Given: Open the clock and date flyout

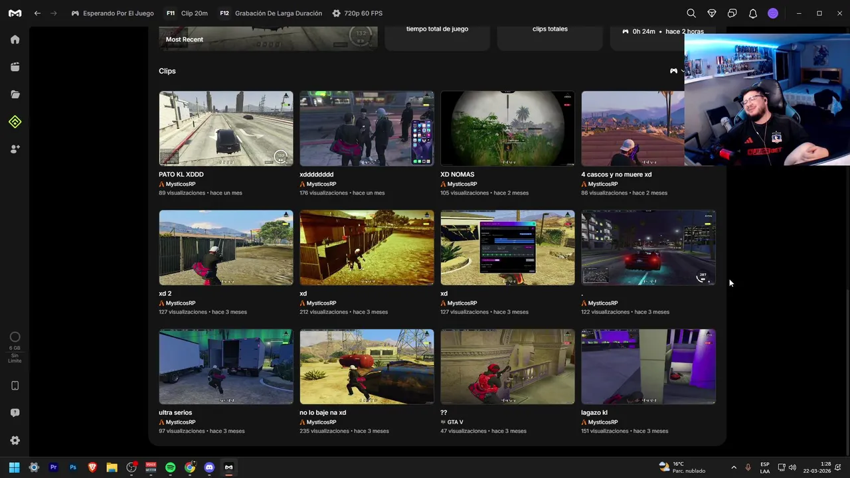Looking at the screenshot, I should 817,467.
